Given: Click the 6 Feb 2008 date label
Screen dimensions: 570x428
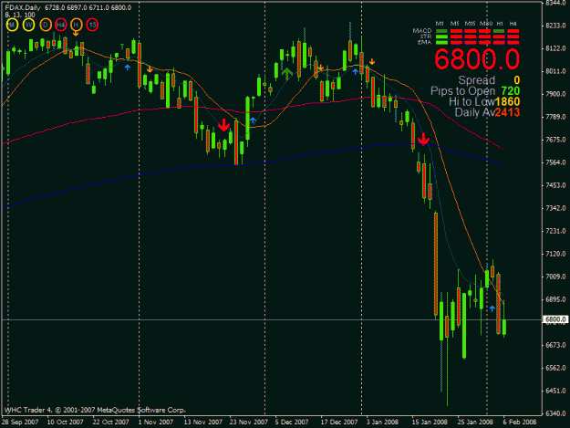Looking at the screenshot, I should click(520, 422).
